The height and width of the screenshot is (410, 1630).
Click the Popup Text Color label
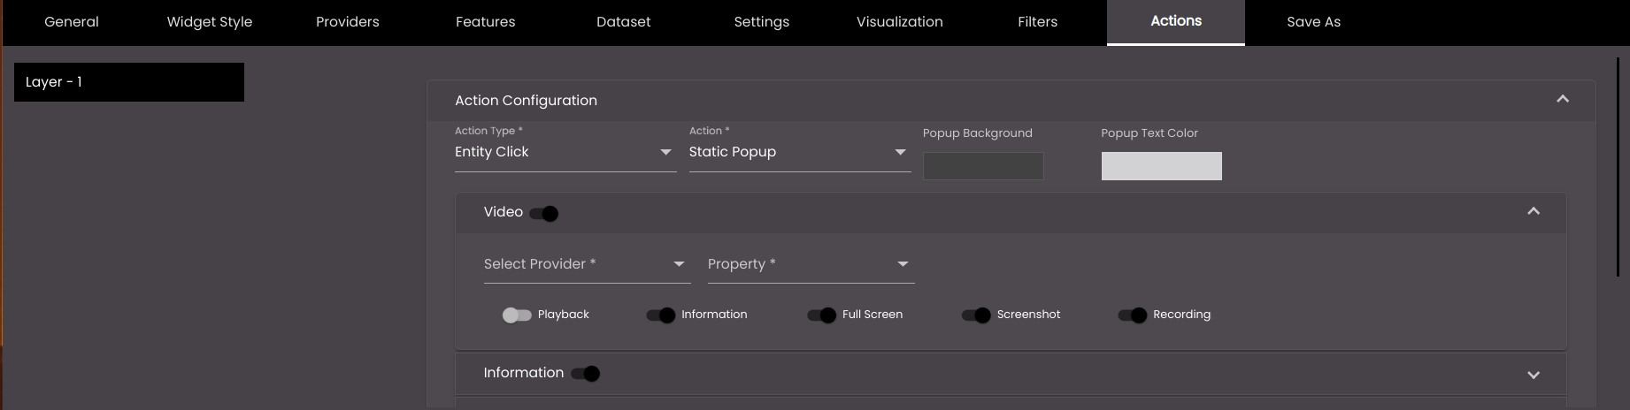[1149, 133]
